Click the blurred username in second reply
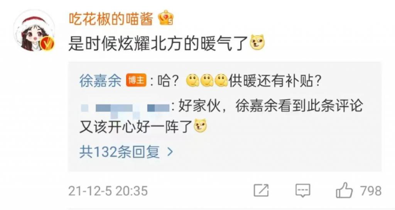 (125, 108)
